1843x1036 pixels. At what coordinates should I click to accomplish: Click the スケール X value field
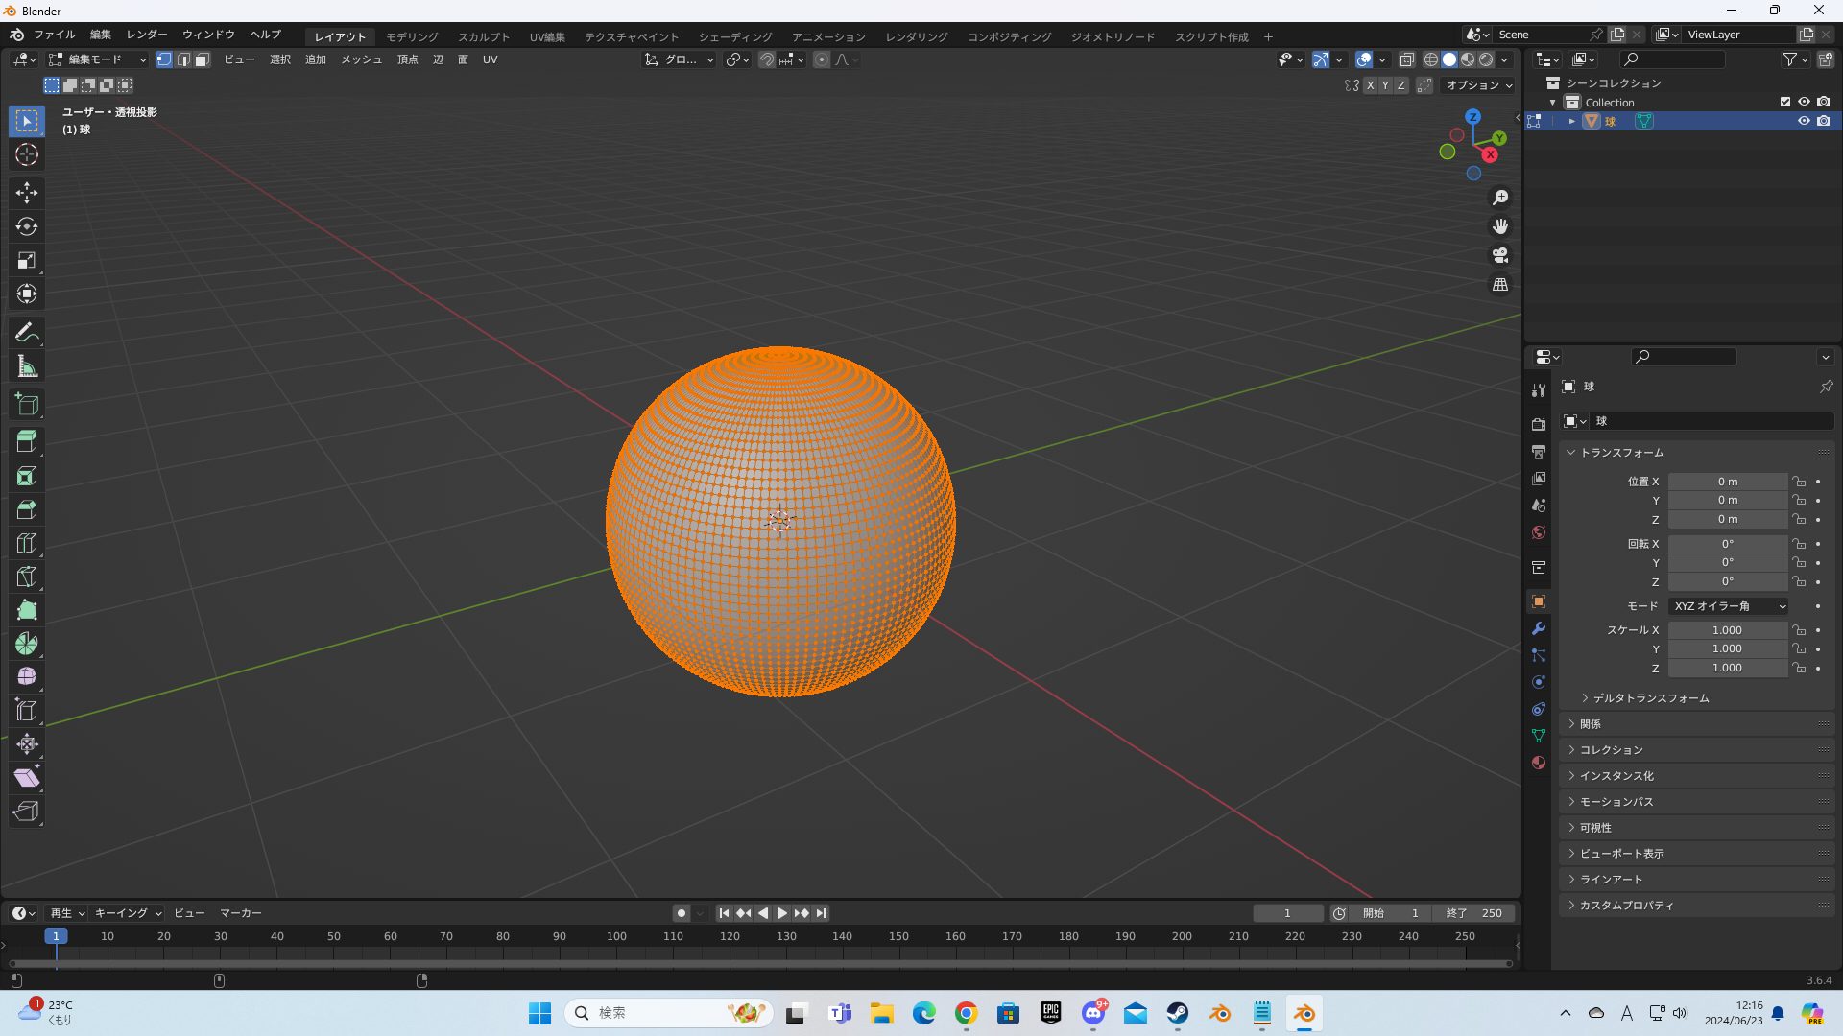pos(1726,630)
